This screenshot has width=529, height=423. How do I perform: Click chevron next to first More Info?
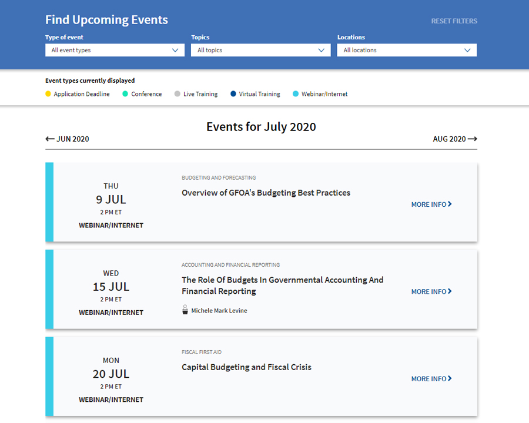[x=450, y=204]
